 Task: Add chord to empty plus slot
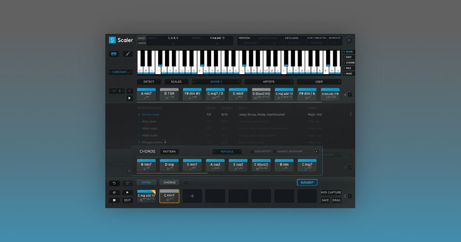192,196
